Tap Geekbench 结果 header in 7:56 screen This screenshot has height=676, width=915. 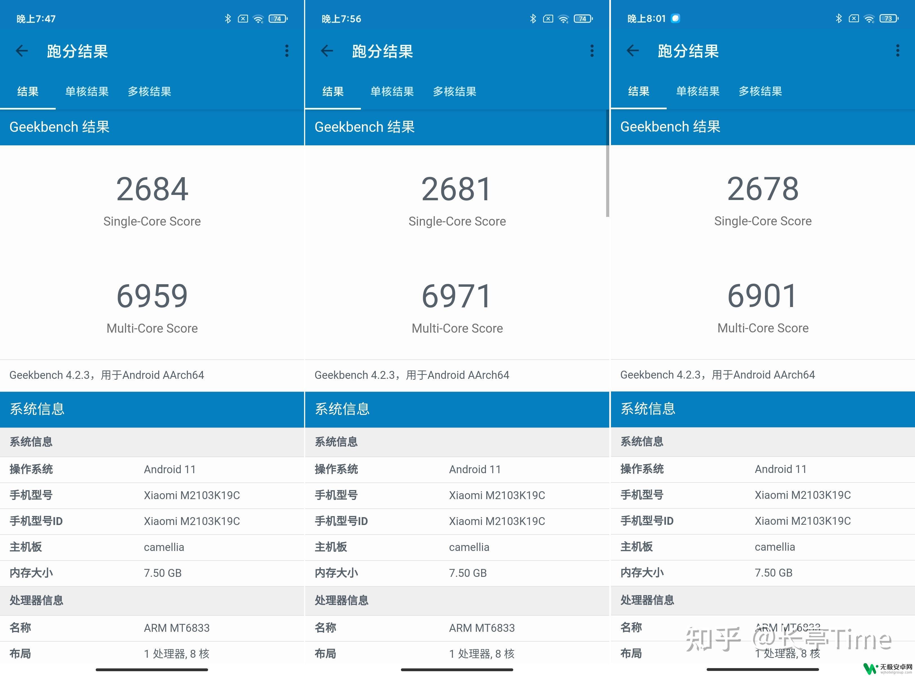click(457, 127)
